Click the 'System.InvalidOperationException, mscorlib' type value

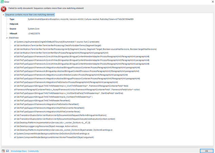80,19
